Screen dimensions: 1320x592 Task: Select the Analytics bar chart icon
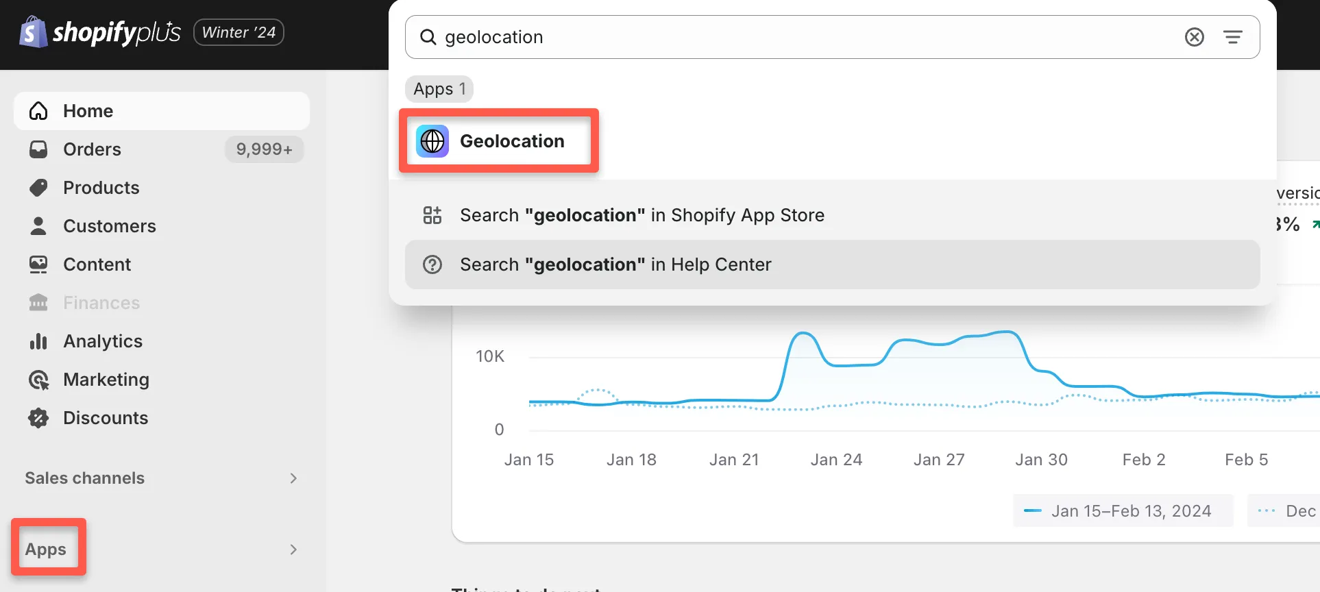click(38, 341)
